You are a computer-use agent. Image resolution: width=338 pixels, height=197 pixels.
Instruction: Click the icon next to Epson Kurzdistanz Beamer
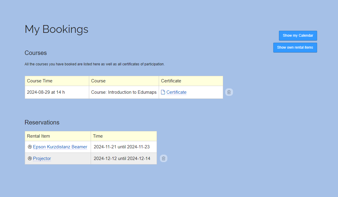pyautogui.click(x=30, y=147)
